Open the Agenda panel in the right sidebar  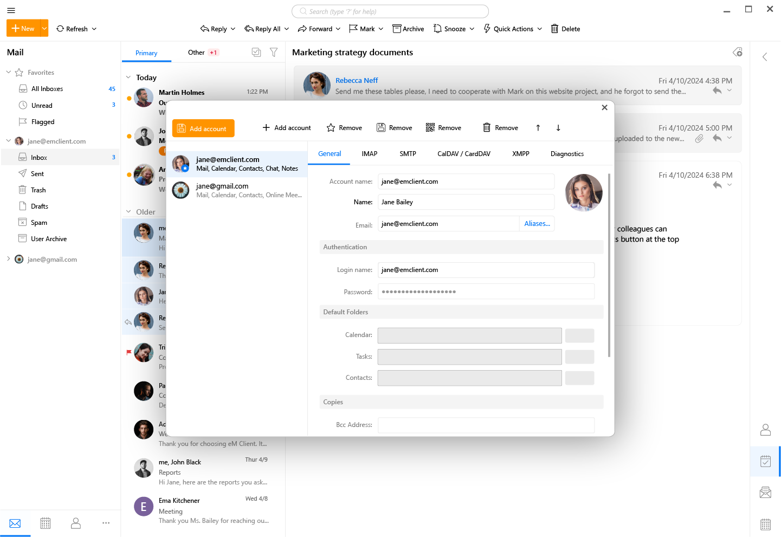tap(765, 461)
